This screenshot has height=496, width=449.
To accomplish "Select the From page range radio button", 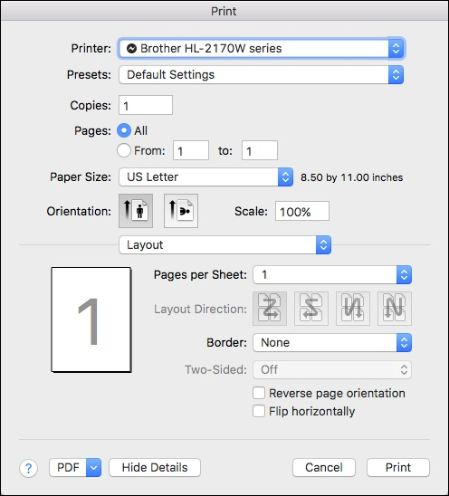I will point(124,150).
